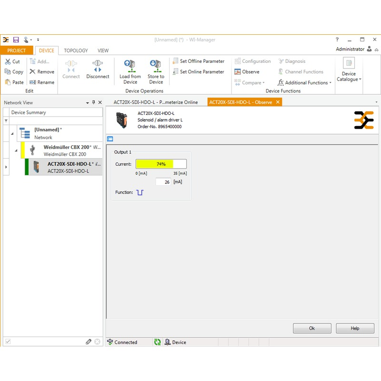381x381 pixels.
Task: Open the VIEW ribbon tab
Action: (x=103, y=50)
